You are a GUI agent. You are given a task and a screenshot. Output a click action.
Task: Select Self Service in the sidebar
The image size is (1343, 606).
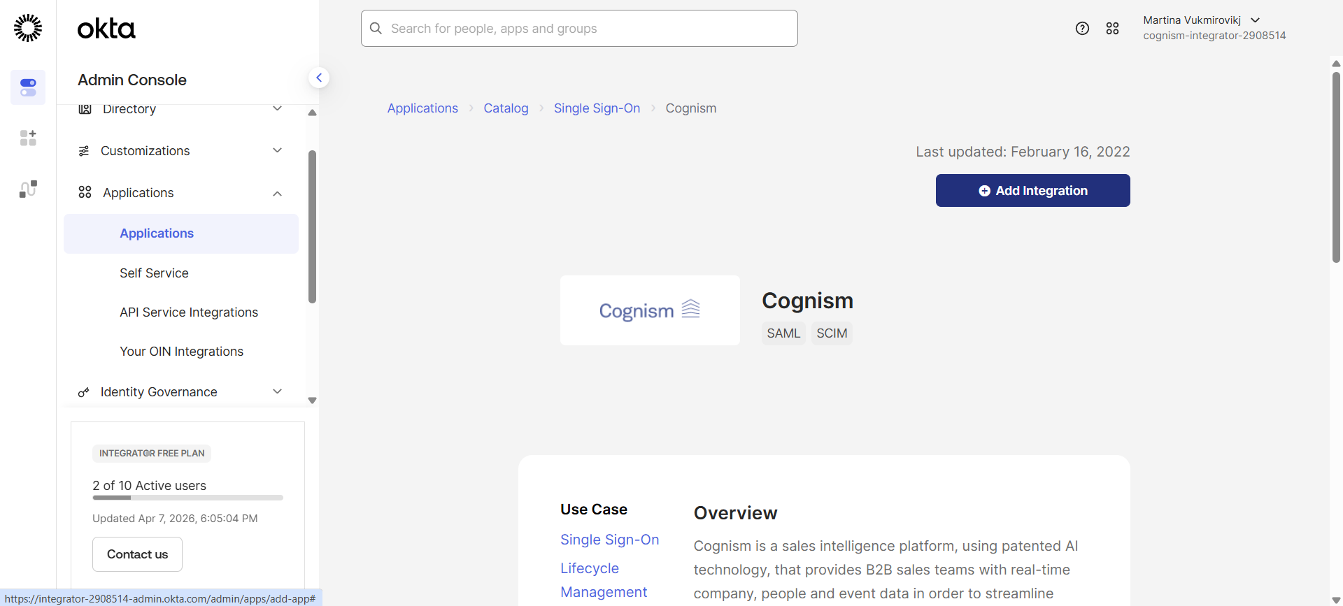(x=154, y=273)
